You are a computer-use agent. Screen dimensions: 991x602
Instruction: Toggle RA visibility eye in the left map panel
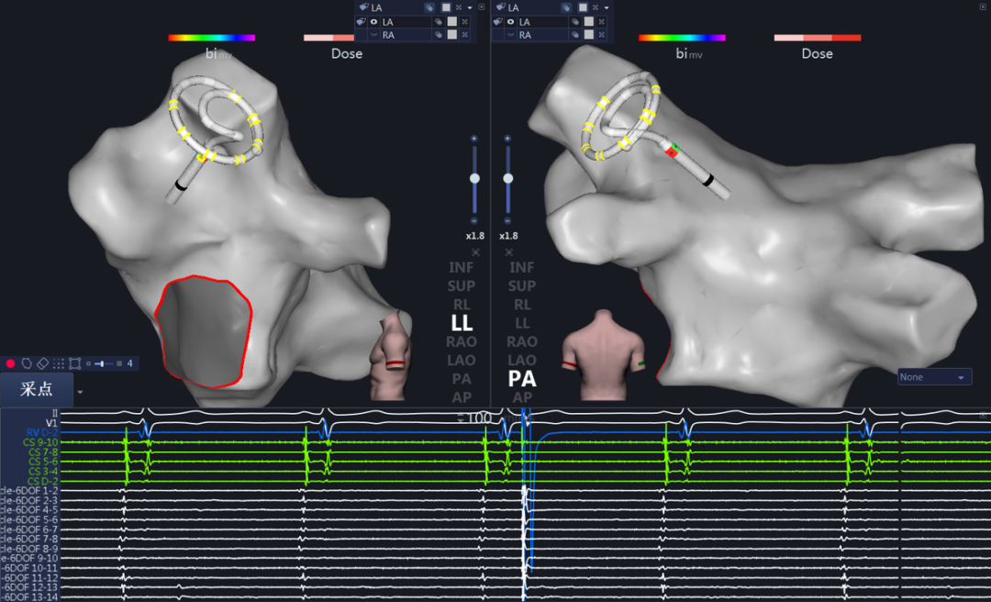373,35
